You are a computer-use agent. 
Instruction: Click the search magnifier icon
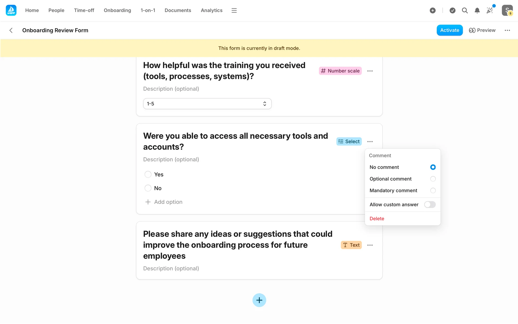click(x=465, y=10)
